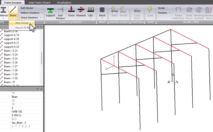Image resolution: width=213 pixels, height=132 pixels.
Task: Click the Solve lightning icon
Action: tap(150, 10)
